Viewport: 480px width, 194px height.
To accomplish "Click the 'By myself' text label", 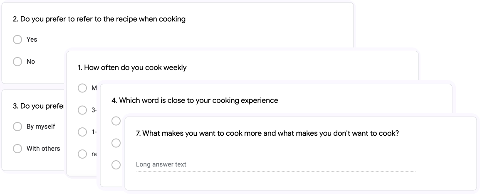I will (41, 127).
